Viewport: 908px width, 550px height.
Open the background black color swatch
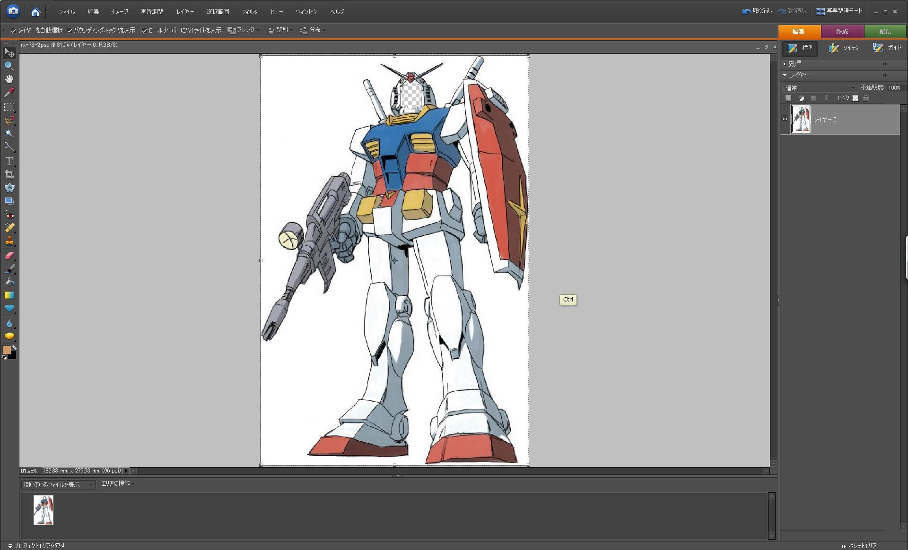[13, 356]
